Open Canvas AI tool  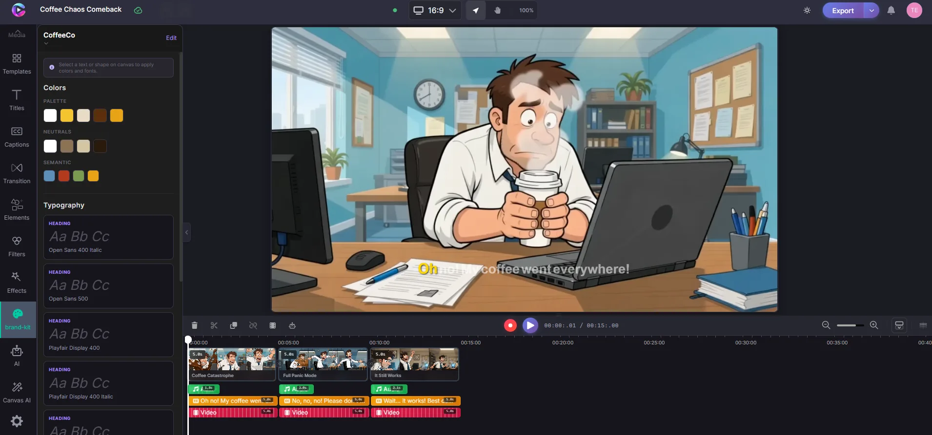pyautogui.click(x=17, y=393)
